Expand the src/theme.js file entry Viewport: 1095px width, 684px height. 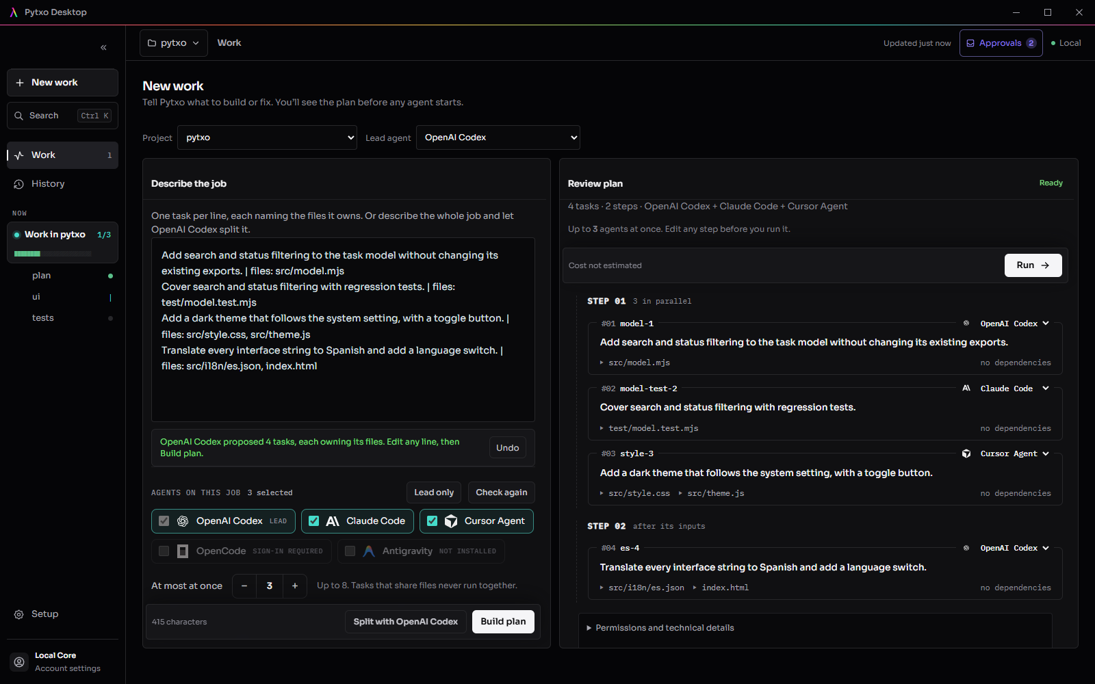[x=711, y=493]
